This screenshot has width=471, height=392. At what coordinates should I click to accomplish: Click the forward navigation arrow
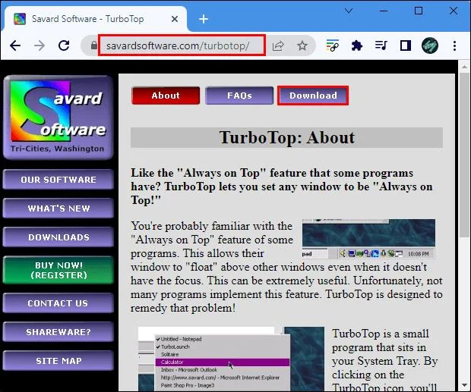[x=40, y=45]
